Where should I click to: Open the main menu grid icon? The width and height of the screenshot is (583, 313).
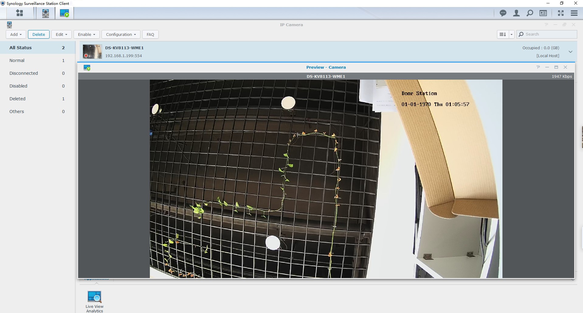[x=20, y=13]
